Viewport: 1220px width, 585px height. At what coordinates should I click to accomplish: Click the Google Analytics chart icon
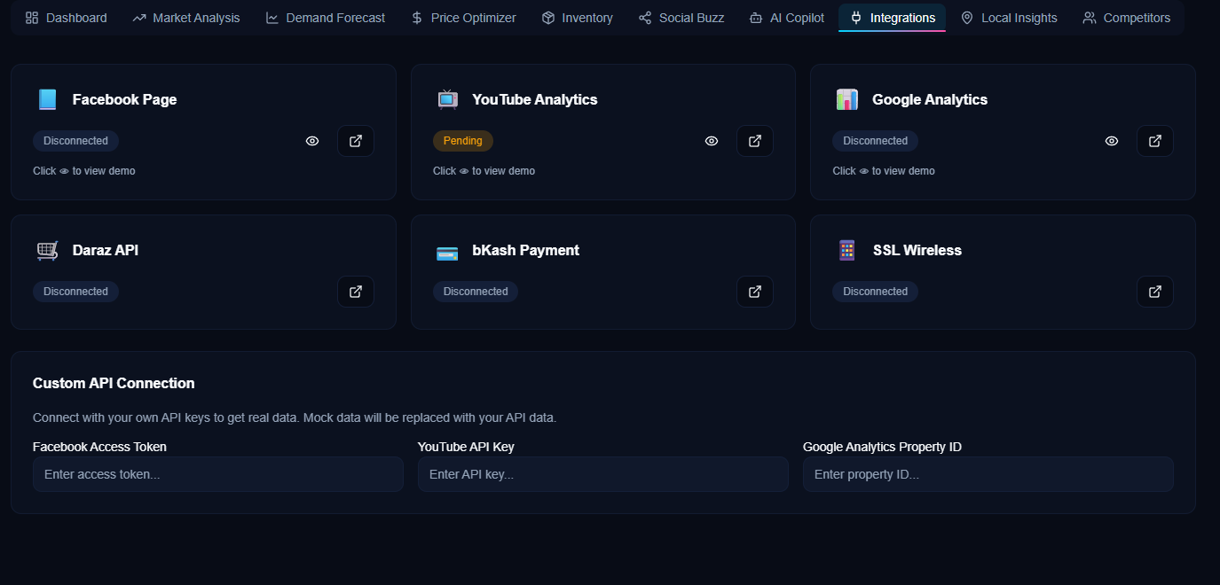[x=846, y=99]
